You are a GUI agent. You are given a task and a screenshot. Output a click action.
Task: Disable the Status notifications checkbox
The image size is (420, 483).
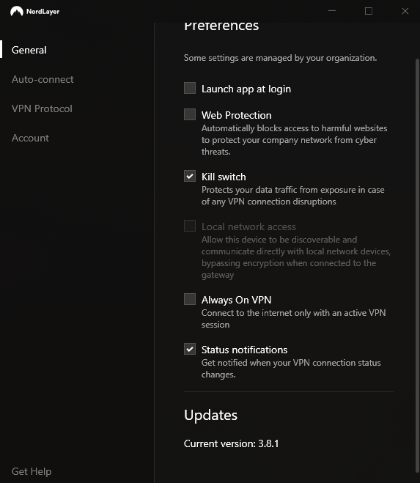point(190,350)
